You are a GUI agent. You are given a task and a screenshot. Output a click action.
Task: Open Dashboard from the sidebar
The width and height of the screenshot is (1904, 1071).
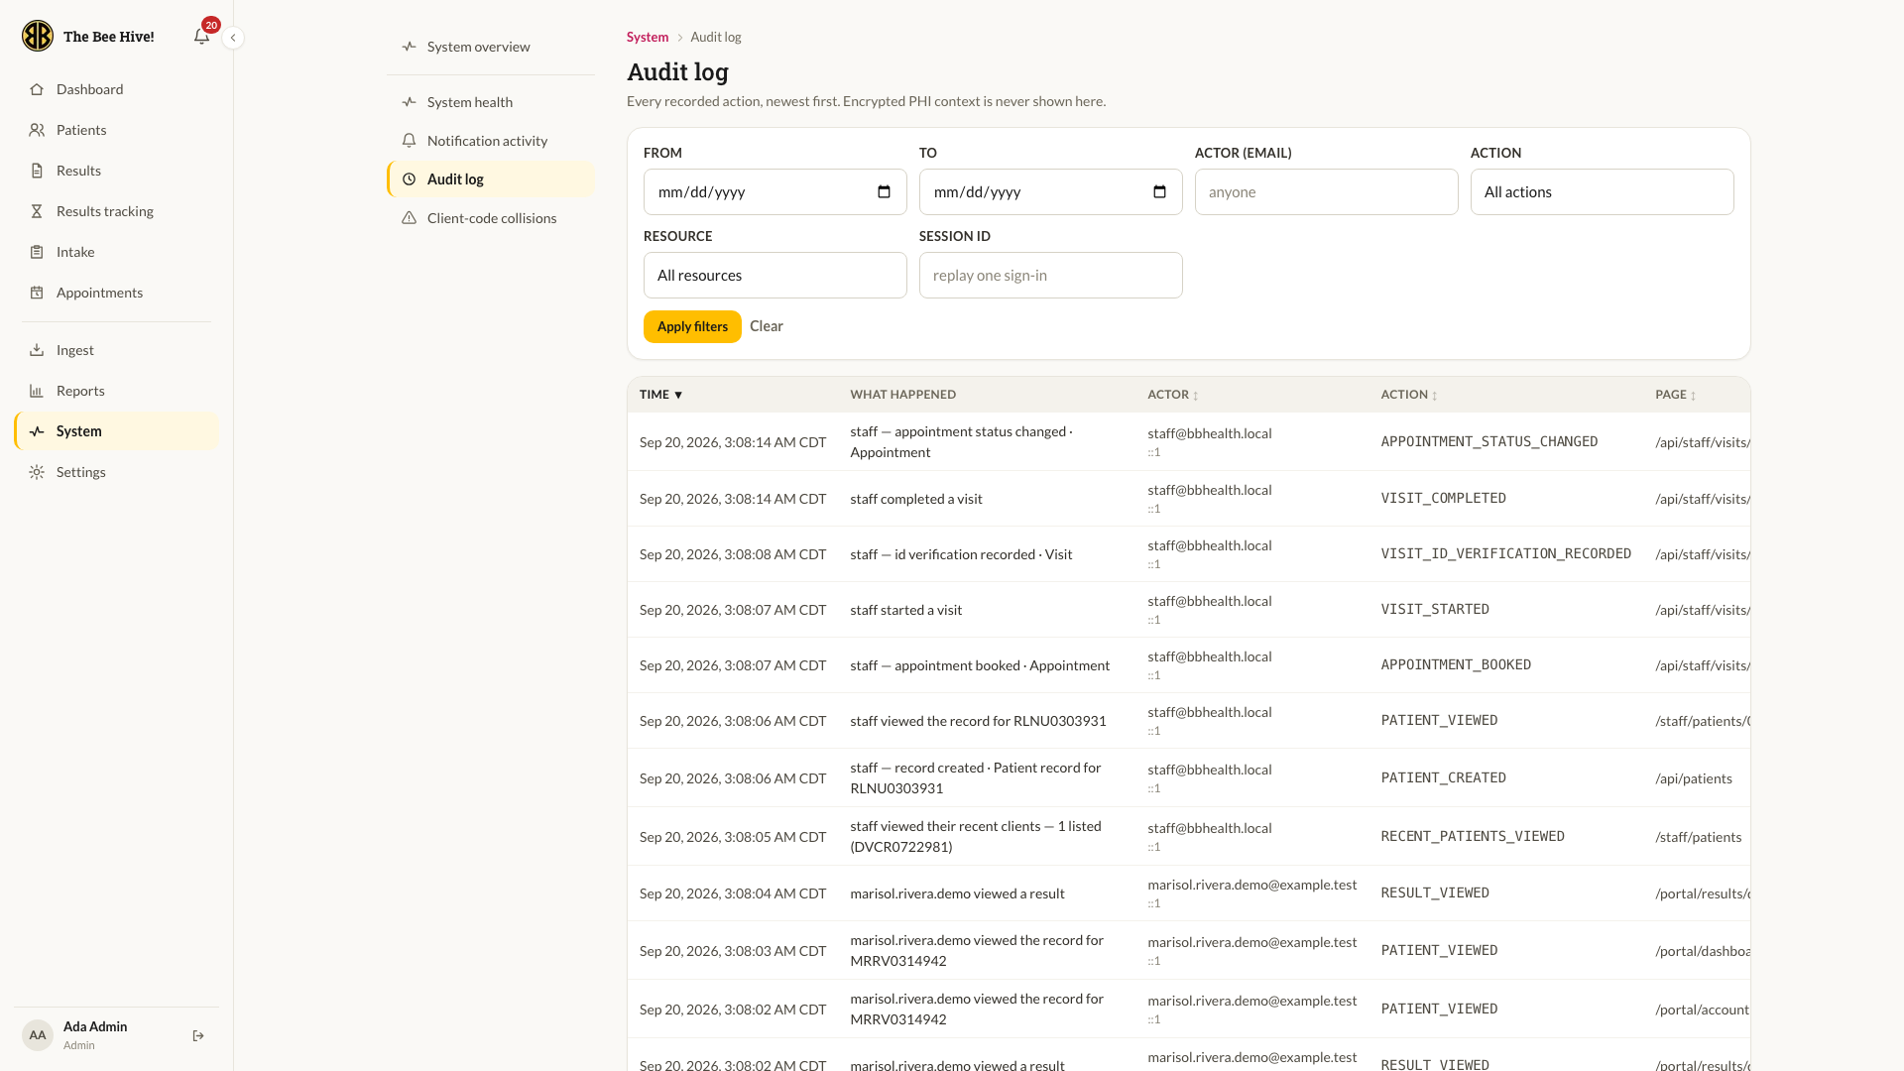pyautogui.click(x=117, y=89)
